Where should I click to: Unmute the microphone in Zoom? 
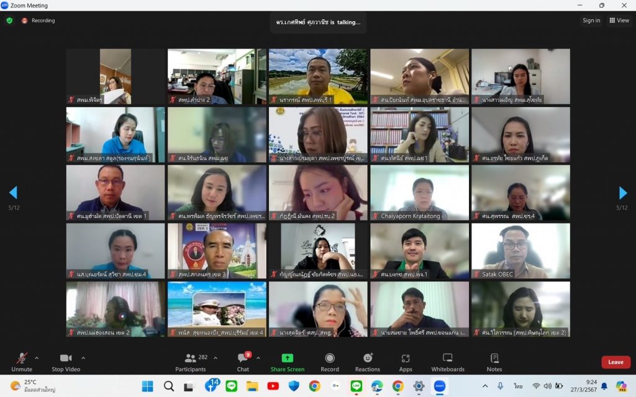(x=22, y=362)
